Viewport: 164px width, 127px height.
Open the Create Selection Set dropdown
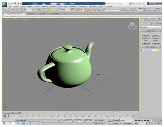point(113,10)
